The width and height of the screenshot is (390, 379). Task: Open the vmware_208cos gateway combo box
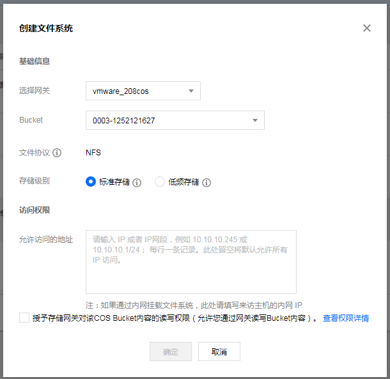tap(143, 91)
